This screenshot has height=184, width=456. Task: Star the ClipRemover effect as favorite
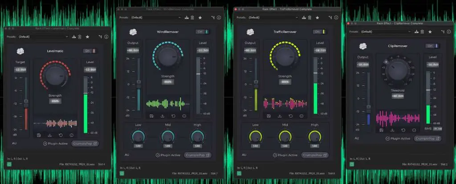pos(430,32)
